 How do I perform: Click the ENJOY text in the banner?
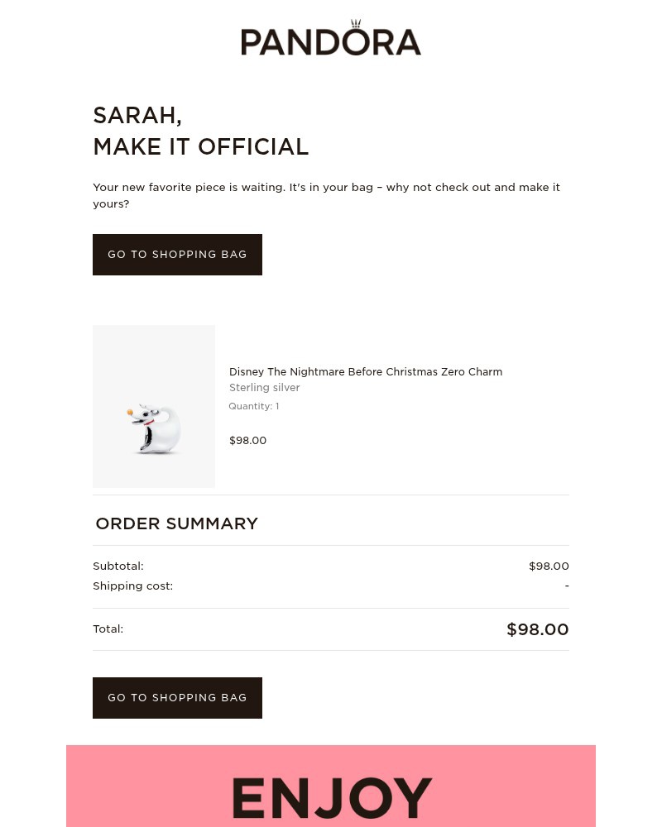tap(331, 797)
